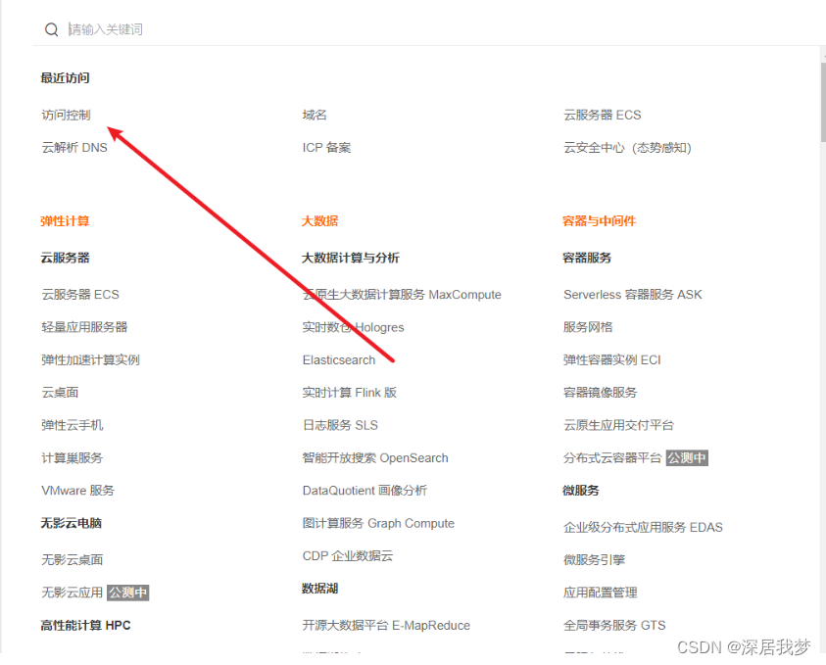Select the 容器与中间件 category heading
Viewport: 826px width, 665px height.
tap(599, 221)
